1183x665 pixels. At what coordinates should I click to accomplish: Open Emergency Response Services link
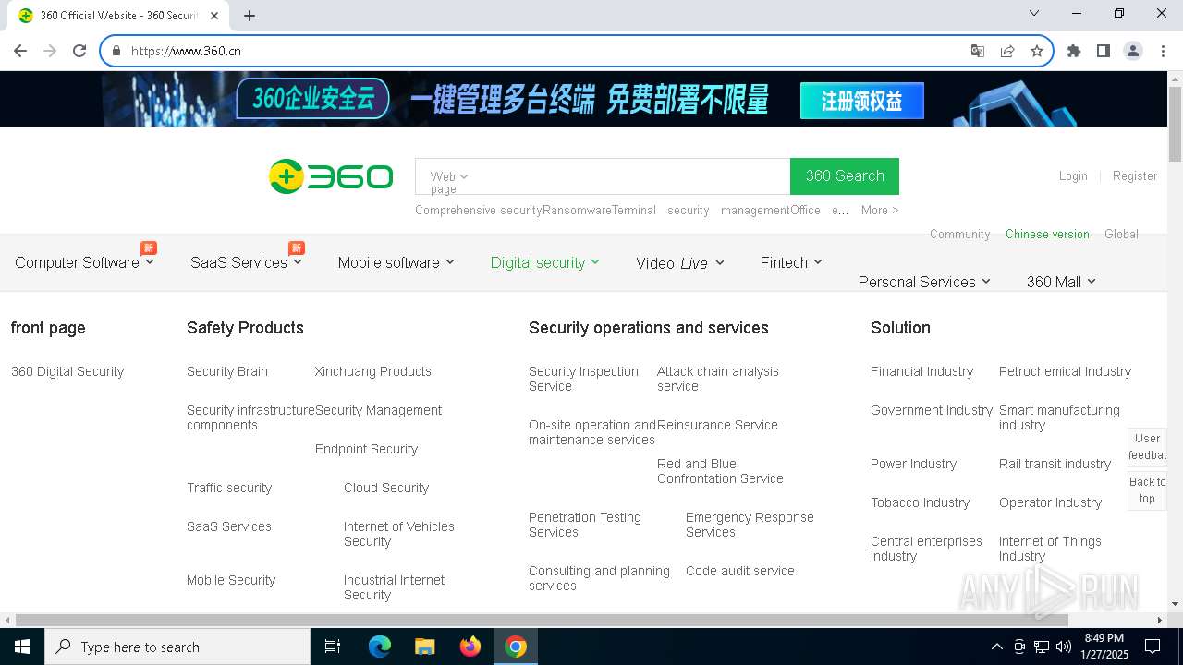click(x=750, y=525)
